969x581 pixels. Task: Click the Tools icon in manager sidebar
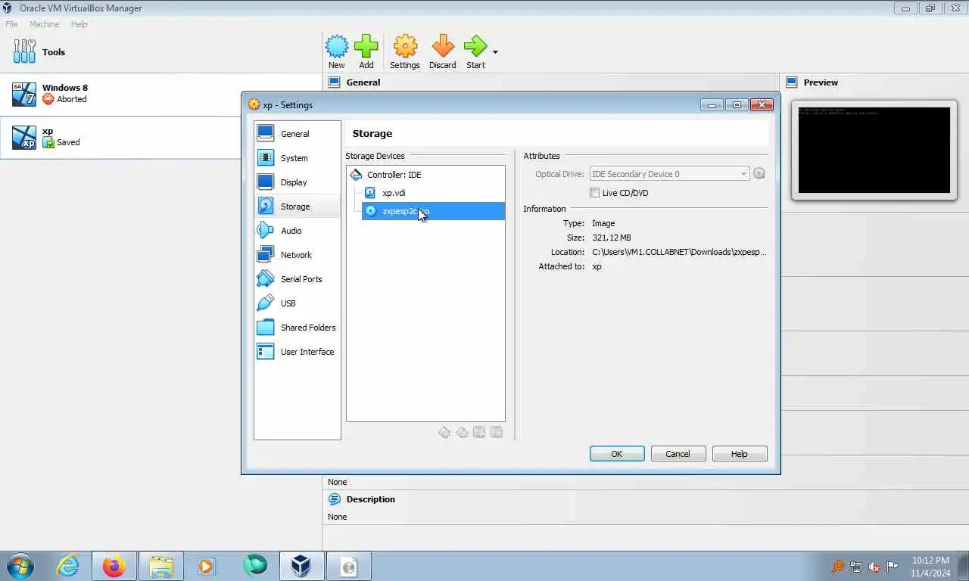[x=24, y=51]
